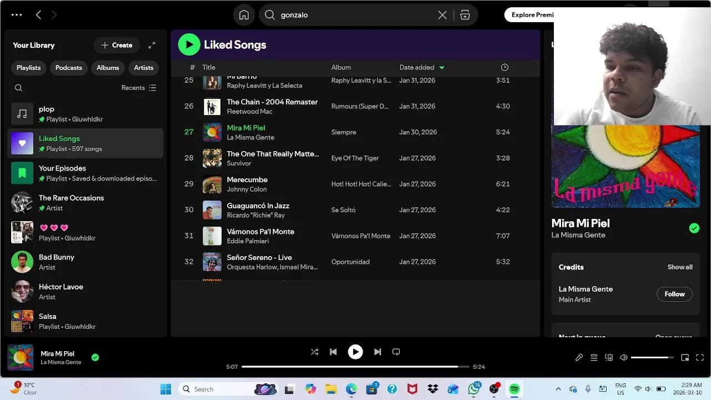Viewport: 711px width, 400px height.
Task: Open Microsoft Edge from the taskbar
Action: [352, 389]
